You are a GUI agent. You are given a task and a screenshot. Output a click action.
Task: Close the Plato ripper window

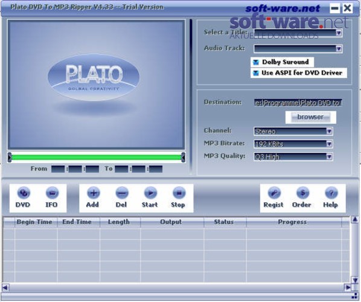click(x=347, y=8)
